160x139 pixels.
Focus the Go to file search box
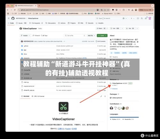(x=75, y=36)
